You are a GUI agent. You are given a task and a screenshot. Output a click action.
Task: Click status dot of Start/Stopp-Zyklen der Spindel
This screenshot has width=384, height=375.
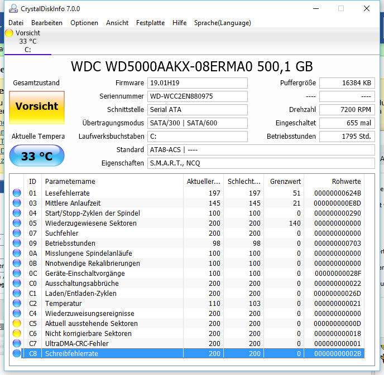(x=17, y=213)
